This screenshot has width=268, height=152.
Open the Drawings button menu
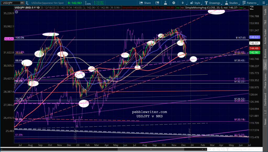pos(213,3)
